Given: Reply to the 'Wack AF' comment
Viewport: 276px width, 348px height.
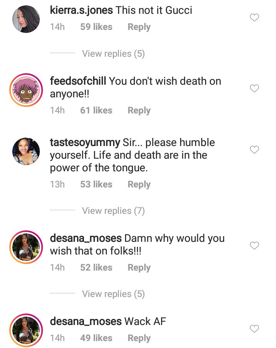Looking at the screenshot, I should pos(139,338).
